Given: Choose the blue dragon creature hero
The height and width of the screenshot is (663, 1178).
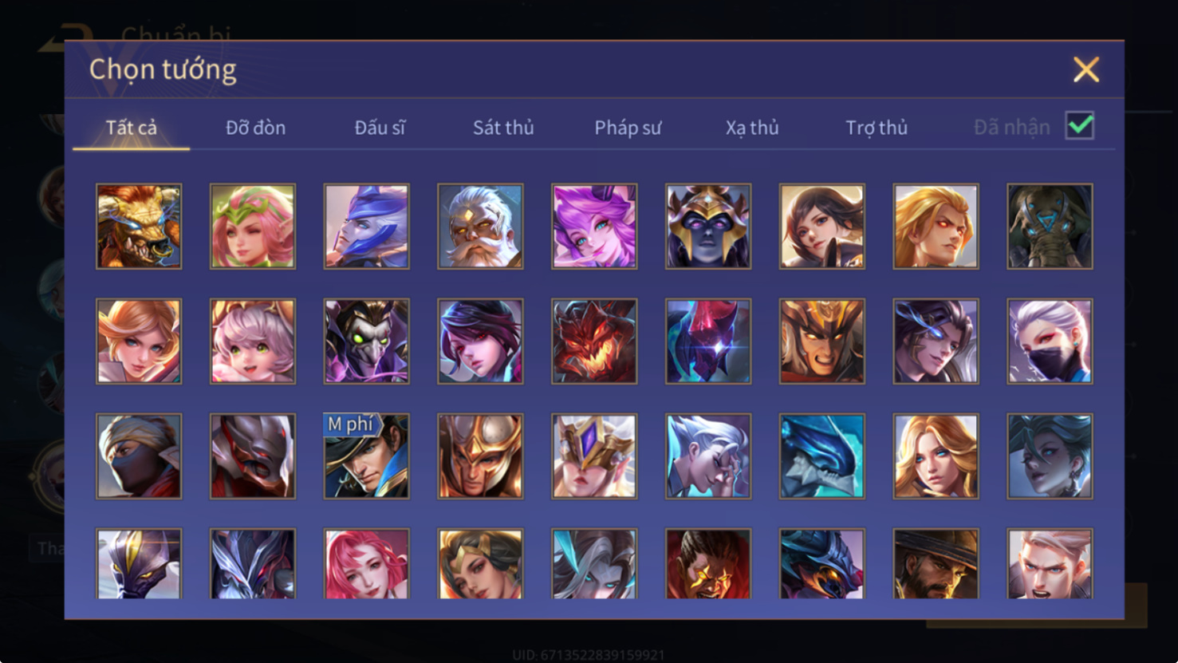Looking at the screenshot, I should click(822, 456).
